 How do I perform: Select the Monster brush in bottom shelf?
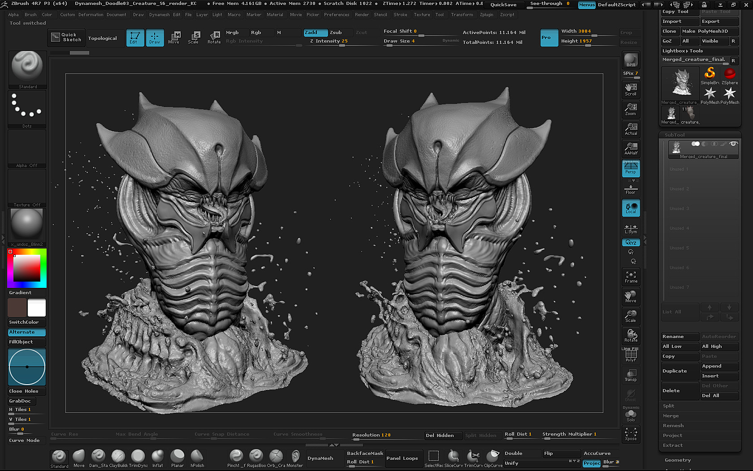coord(295,459)
